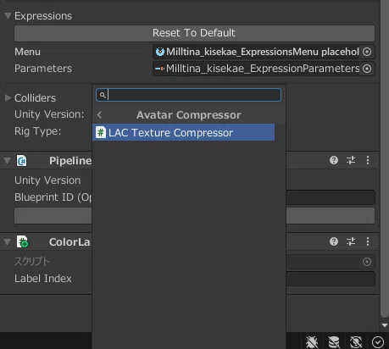Open the object picker for Parameters field
Screen dimensions: 389x349
(x=367, y=69)
